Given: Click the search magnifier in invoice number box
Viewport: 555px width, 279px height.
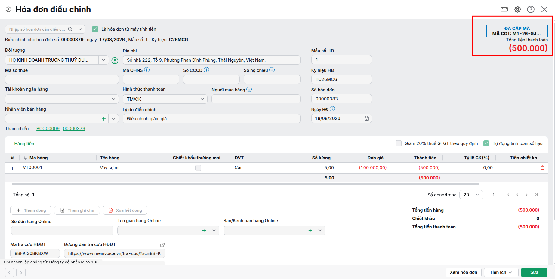Looking at the screenshot, I should pyautogui.click(x=70, y=29).
